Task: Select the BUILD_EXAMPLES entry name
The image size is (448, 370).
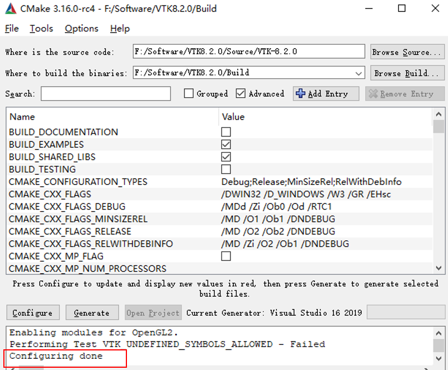Action: 46,144
